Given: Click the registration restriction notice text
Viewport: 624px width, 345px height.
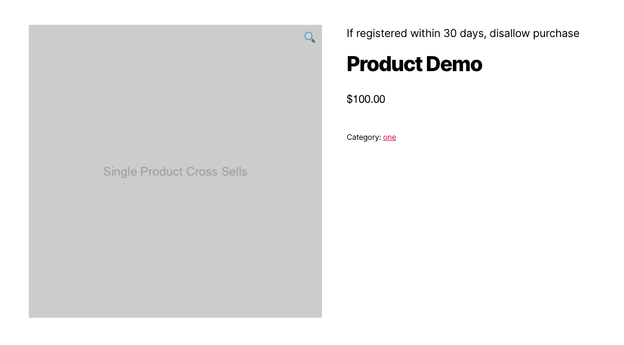Looking at the screenshot, I should [463, 33].
